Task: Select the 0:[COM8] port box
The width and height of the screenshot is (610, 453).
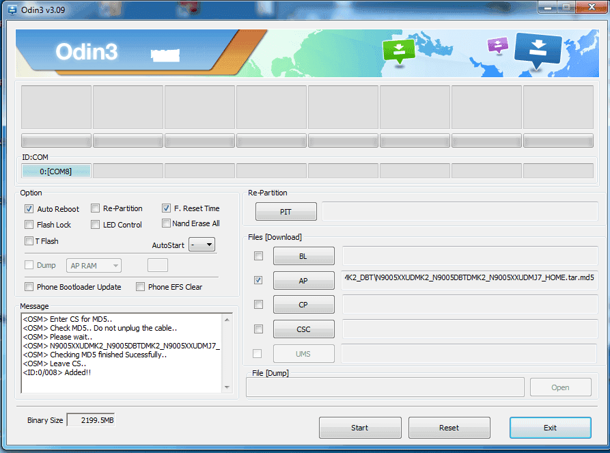Action: click(x=57, y=171)
